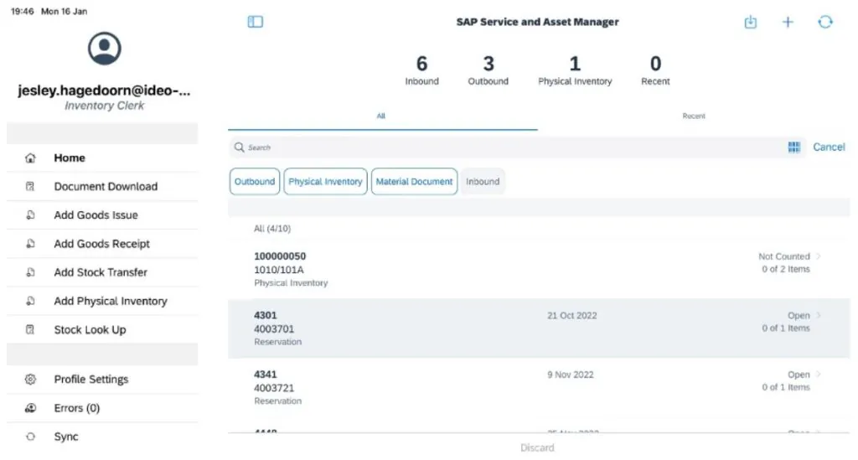Select Add Stock Transfer menu item
The image size is (858, 460).
(x=102, y=271)
